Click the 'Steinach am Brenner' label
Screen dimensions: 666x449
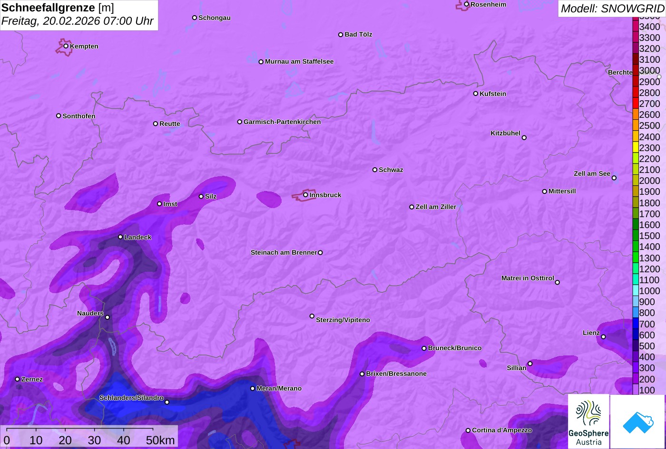click(x=284, y=252)
